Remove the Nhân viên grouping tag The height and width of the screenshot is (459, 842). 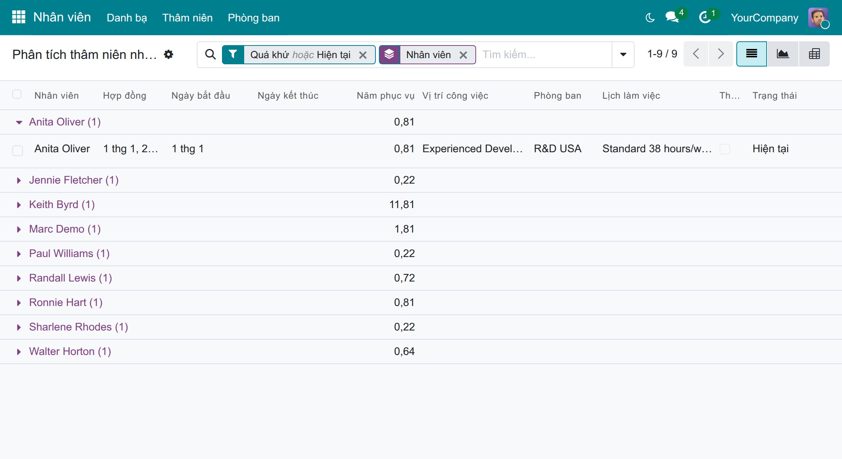click(463, 55)
